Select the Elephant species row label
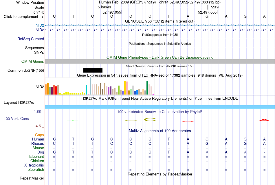275x185 pixels. tap(37, 156)
